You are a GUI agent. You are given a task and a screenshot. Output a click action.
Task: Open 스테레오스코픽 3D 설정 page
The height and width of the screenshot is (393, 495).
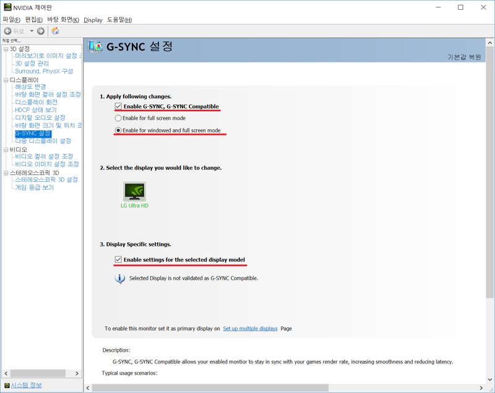46,180
